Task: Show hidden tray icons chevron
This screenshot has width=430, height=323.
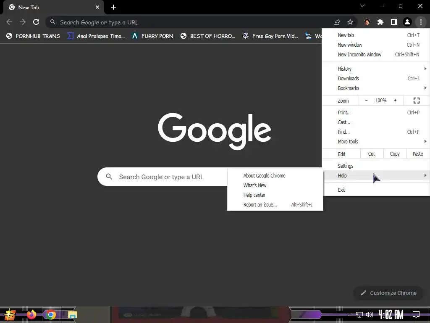Action: (349, 315)
